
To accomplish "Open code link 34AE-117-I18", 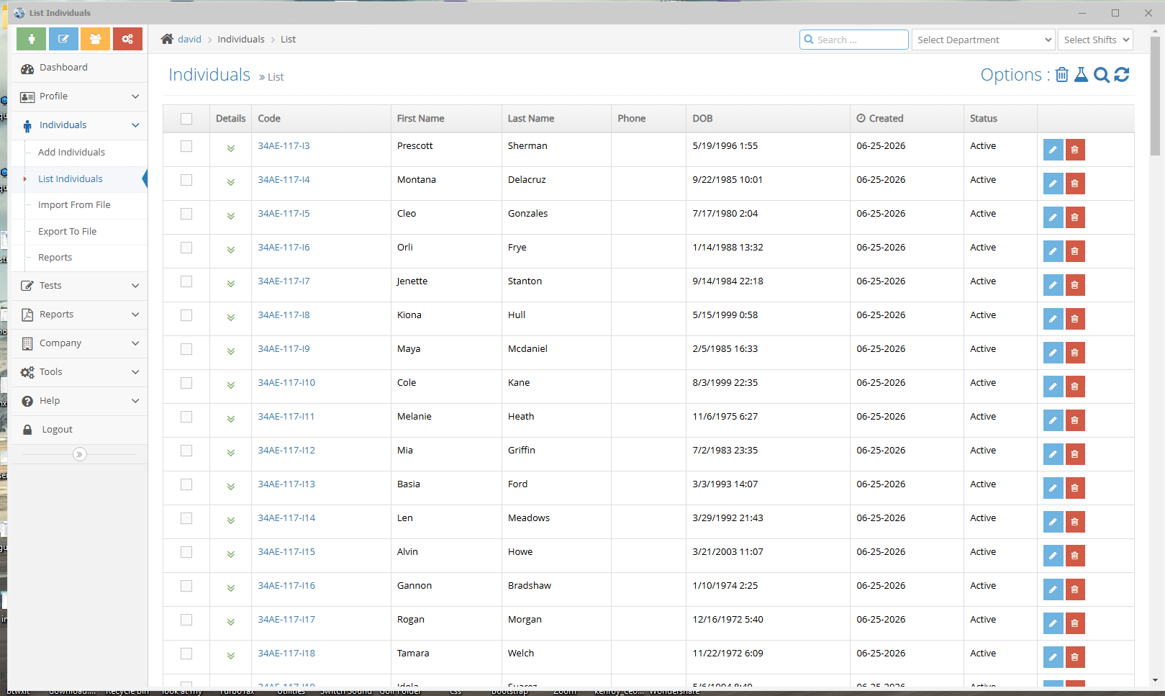I will 286,653.
